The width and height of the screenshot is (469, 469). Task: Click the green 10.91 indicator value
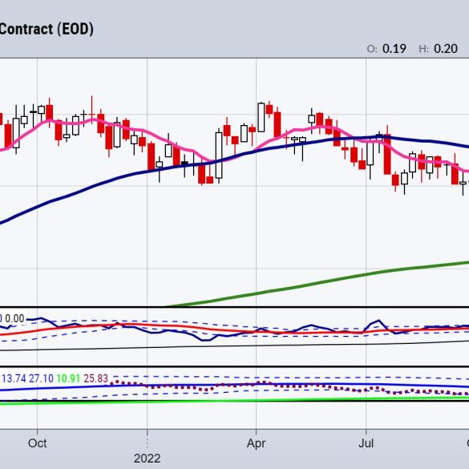click(68, 378)
